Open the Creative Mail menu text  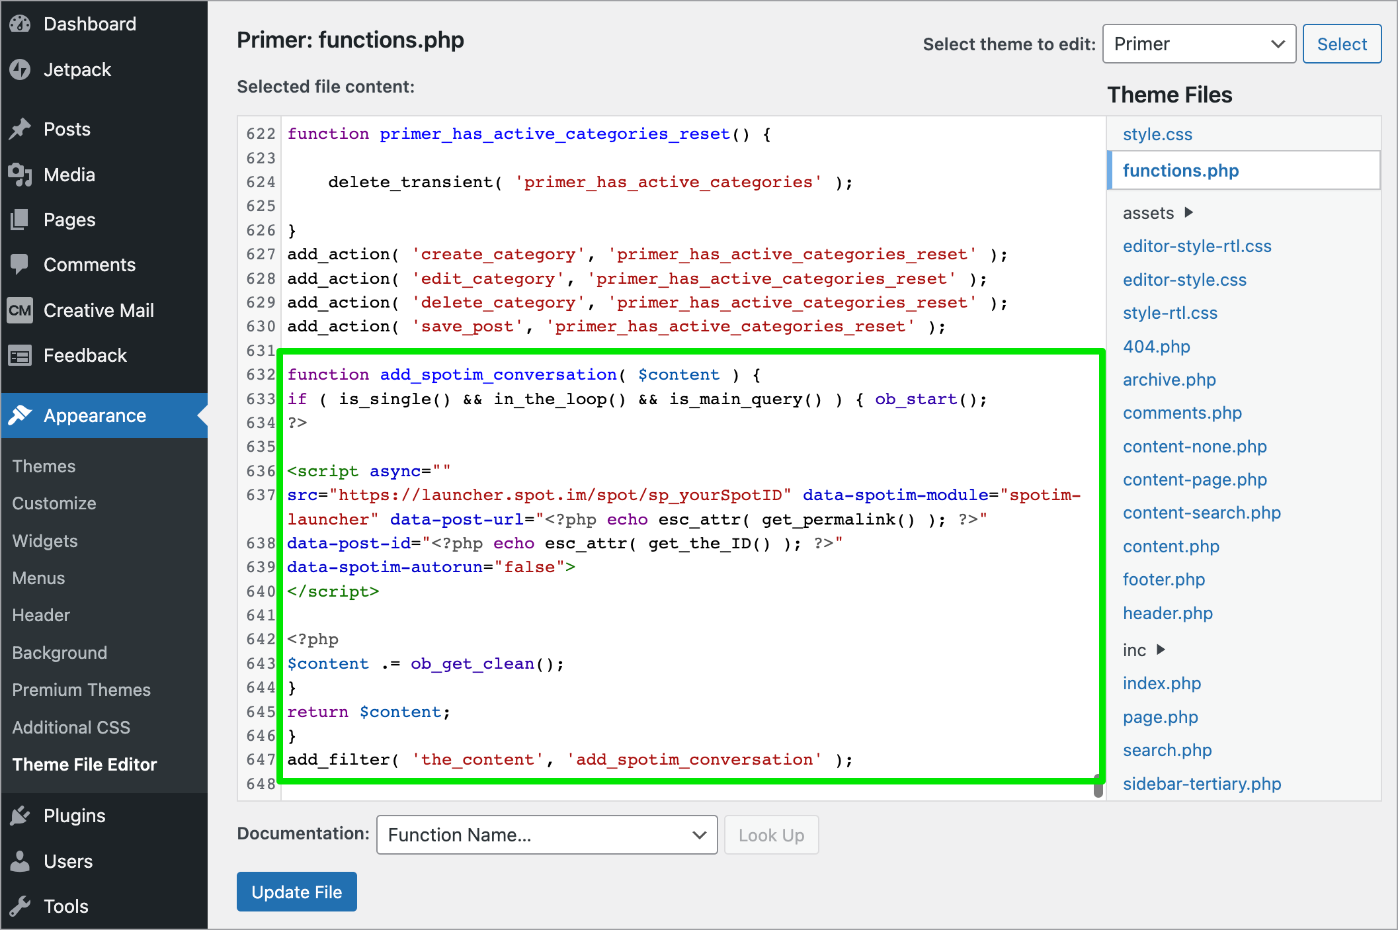pos(99,310)
